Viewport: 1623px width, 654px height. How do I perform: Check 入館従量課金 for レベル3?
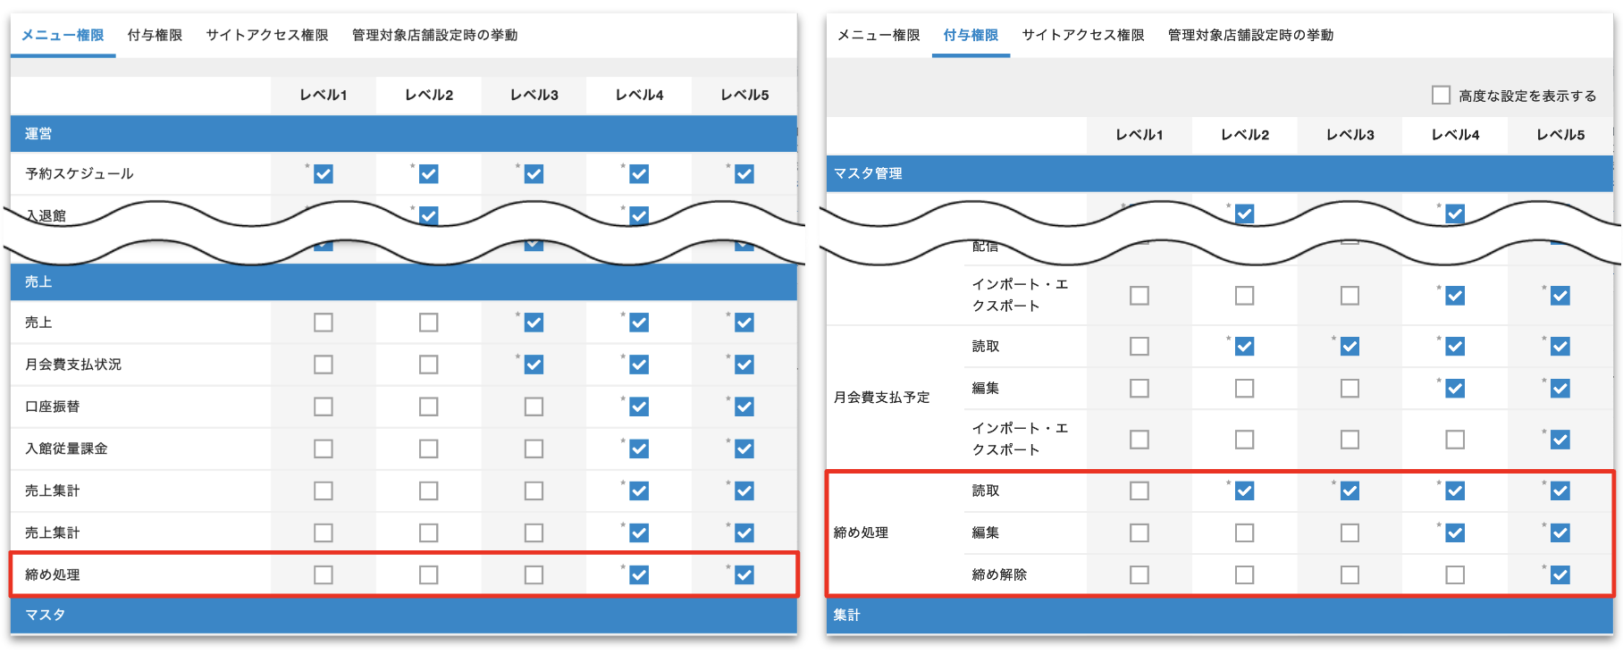click(534, 449)
